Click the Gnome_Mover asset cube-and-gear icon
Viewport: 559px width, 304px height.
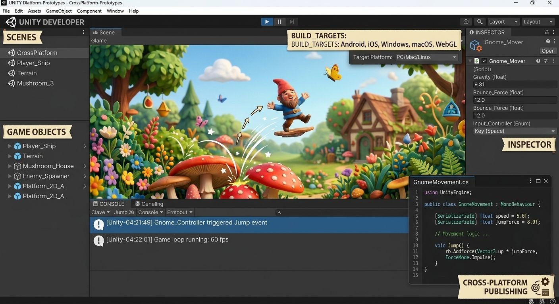pyautogui.click(x=476, y=46)
